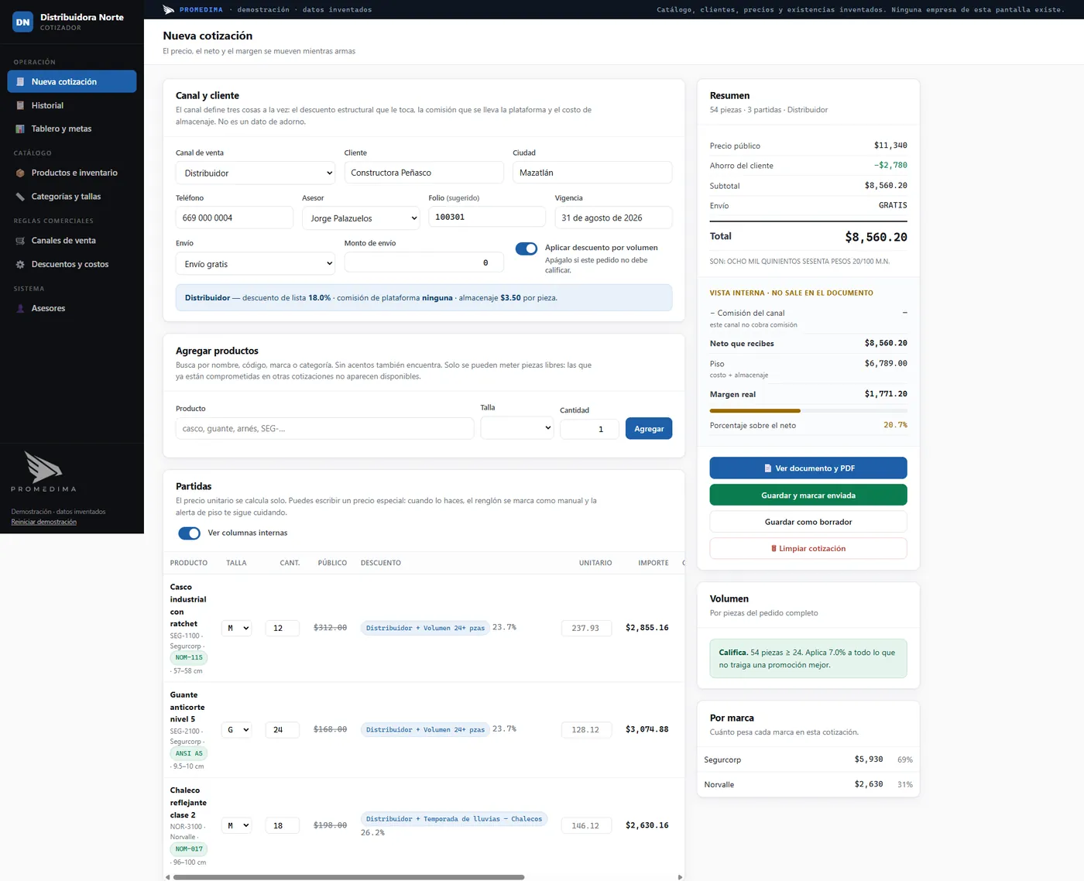
Task: Open the Canal de venta dropdown
Action: coord(256,173)
